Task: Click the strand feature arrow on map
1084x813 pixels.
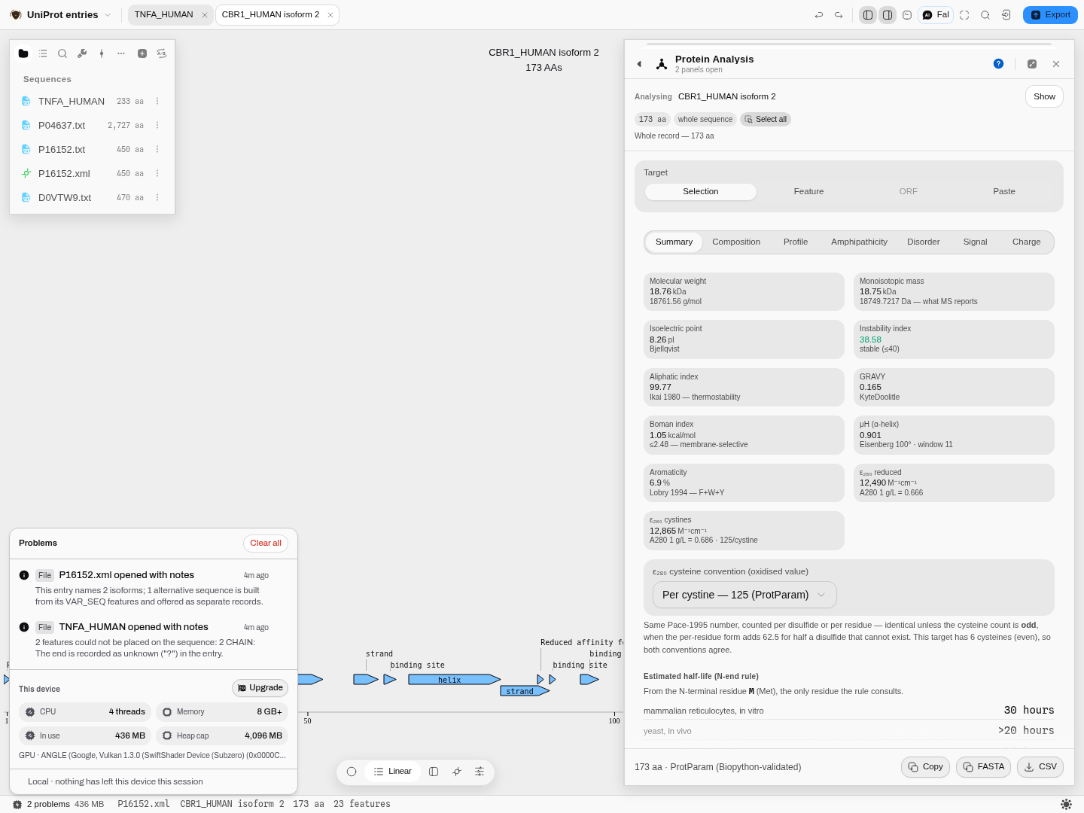Action: tap(525, 691)
